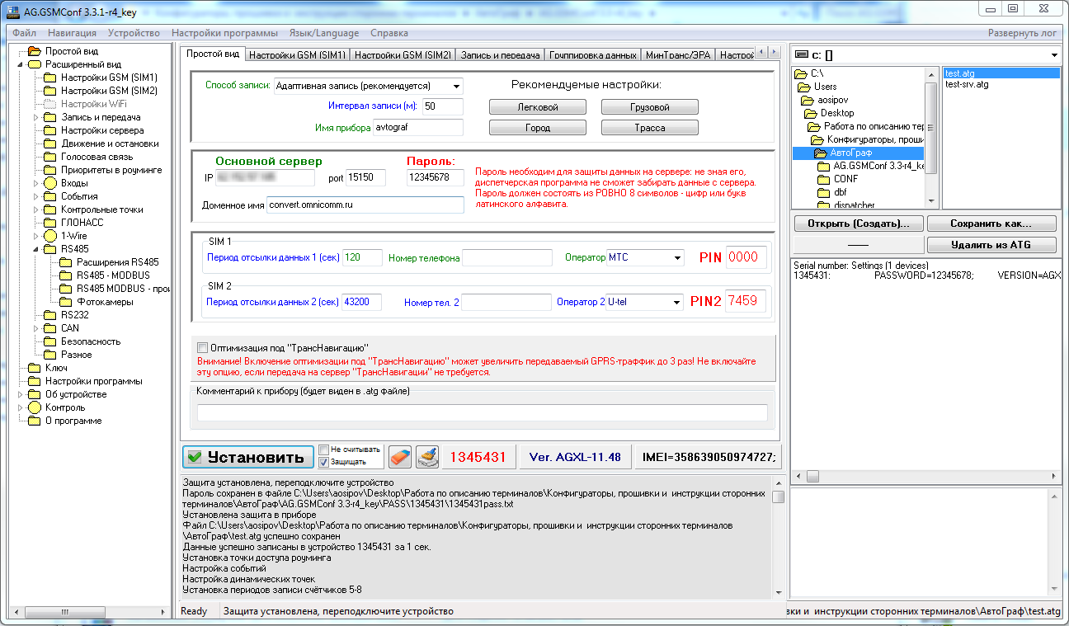
Task: Open the Устройство menu
Action: click(x=134, y=33)
